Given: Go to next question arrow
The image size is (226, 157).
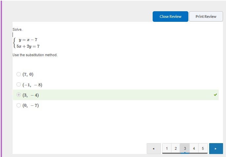Looking at the screenshot, I should coord(216,148).
